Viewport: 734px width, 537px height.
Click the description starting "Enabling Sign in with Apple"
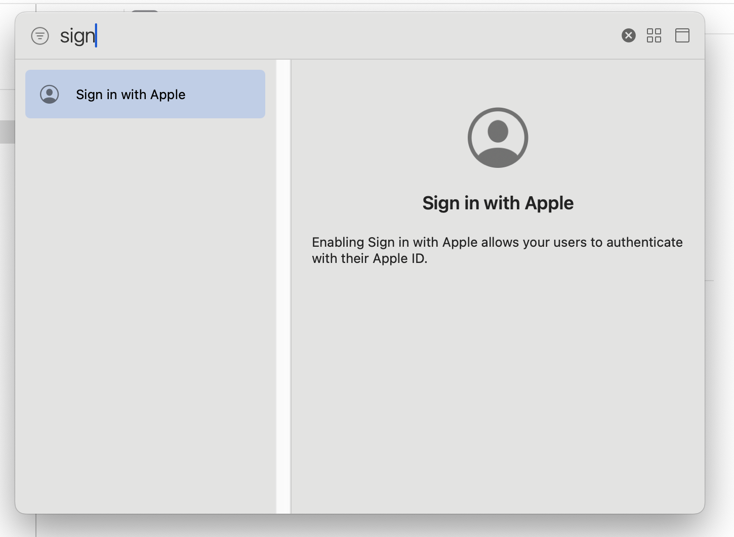coord(497,250)
